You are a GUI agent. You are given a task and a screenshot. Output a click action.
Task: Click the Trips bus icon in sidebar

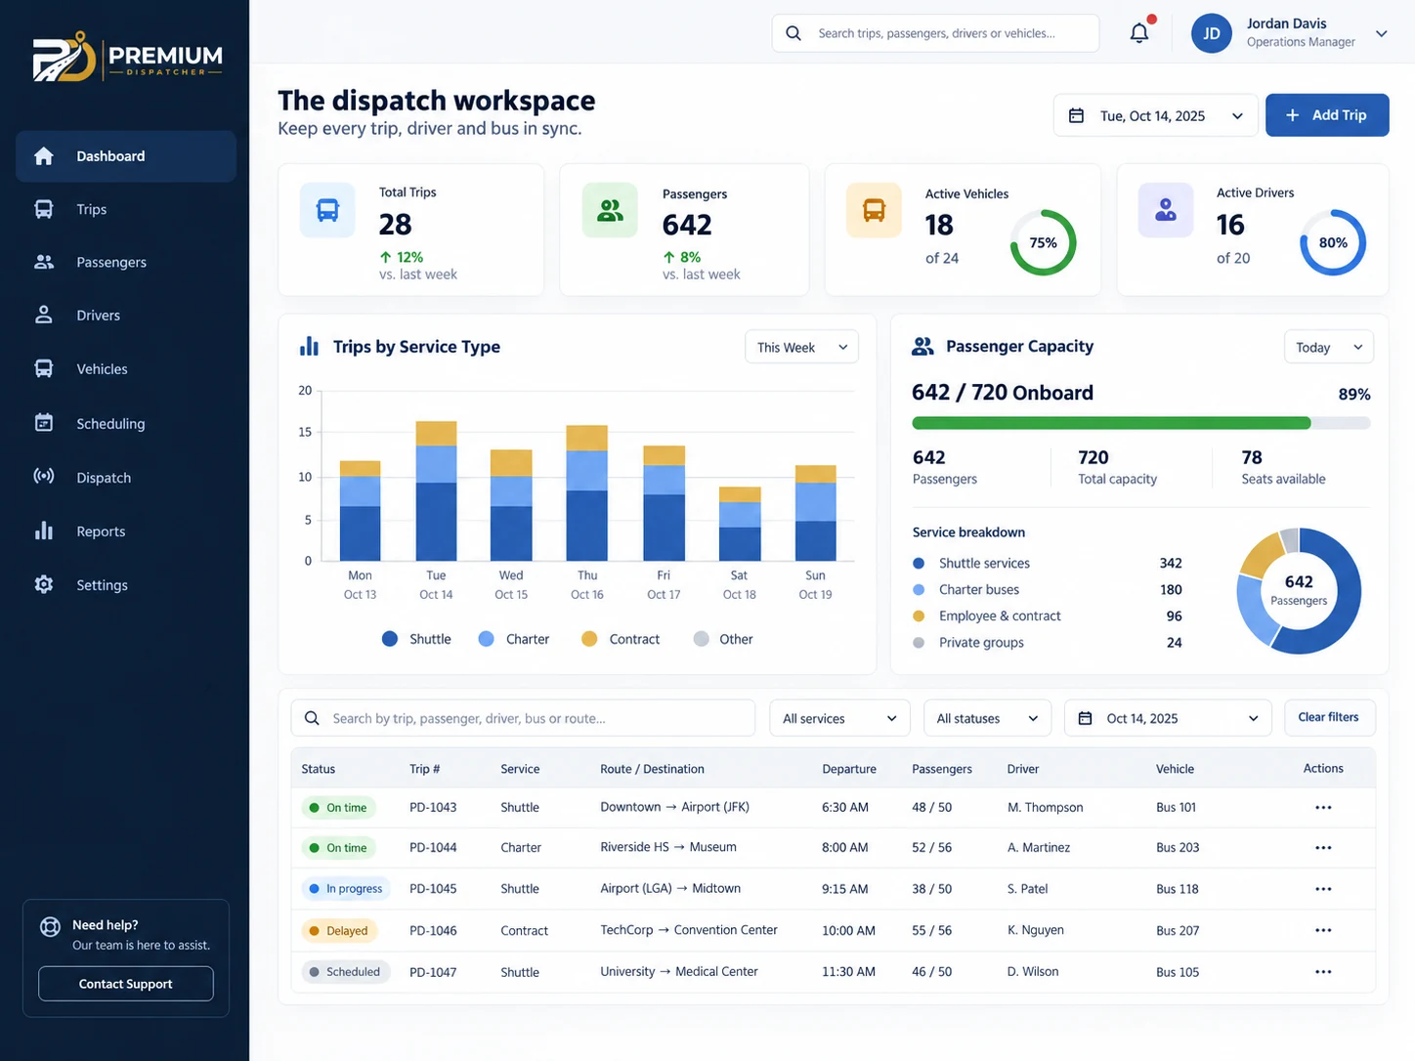44,209
